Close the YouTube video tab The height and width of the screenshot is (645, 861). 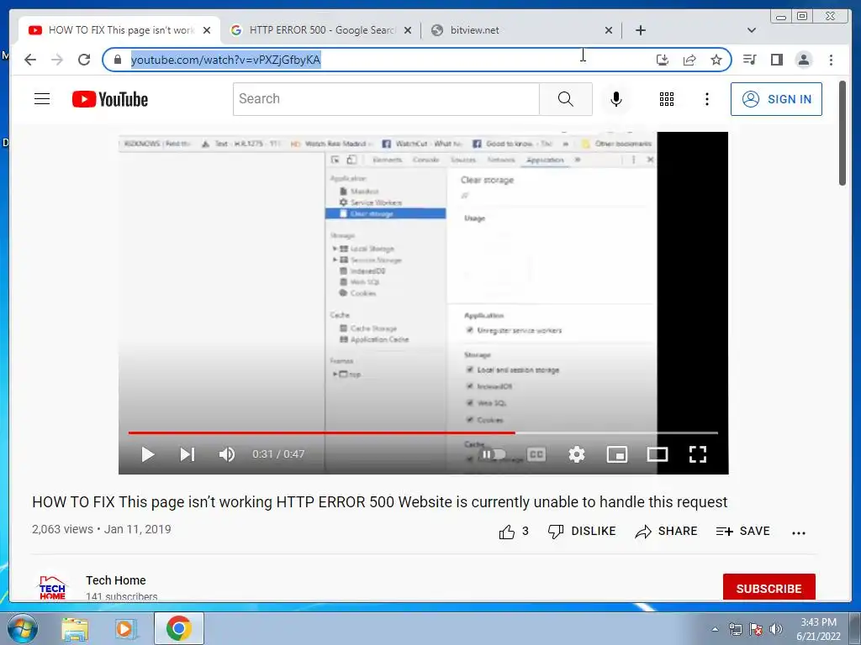point(207,31)
